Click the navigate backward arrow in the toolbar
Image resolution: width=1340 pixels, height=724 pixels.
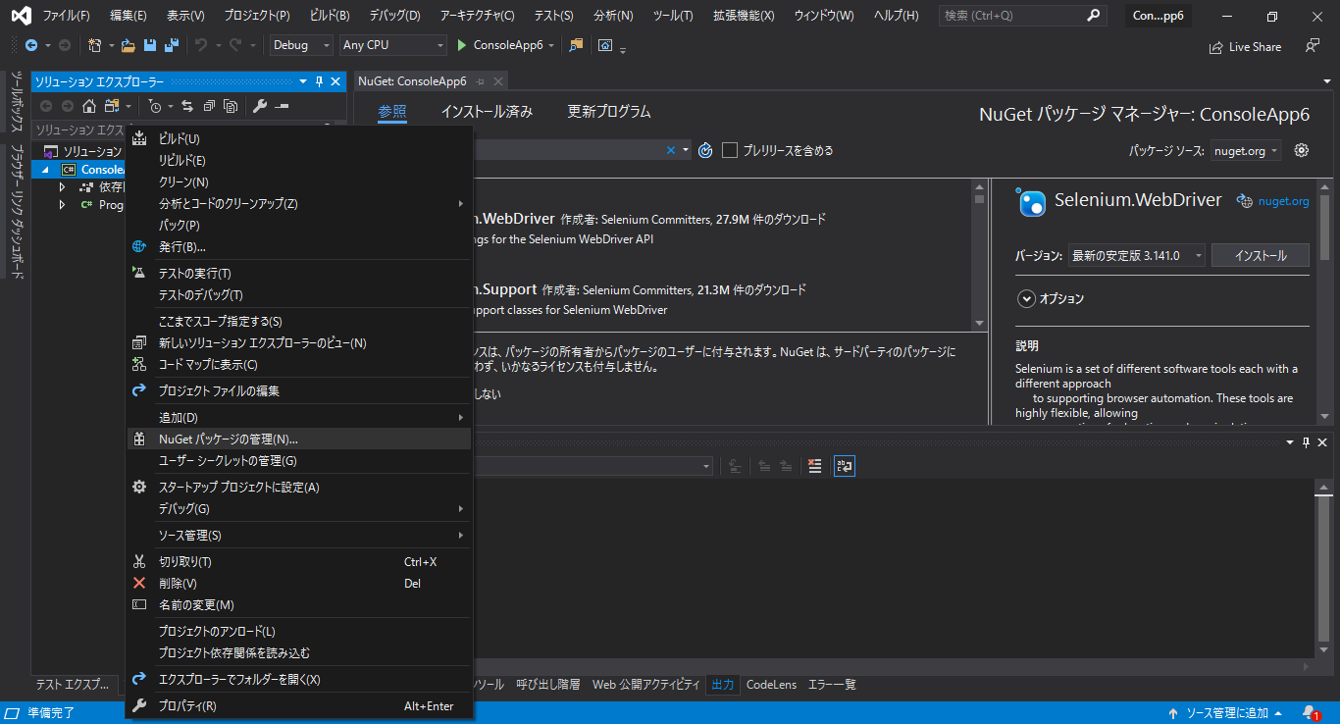[x=31, y=45]
